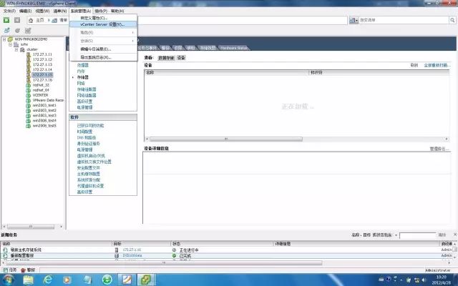This screenshot has height=286, width=458.
Task: Click the 数据存储 view button
Action: tap(166, 58)
